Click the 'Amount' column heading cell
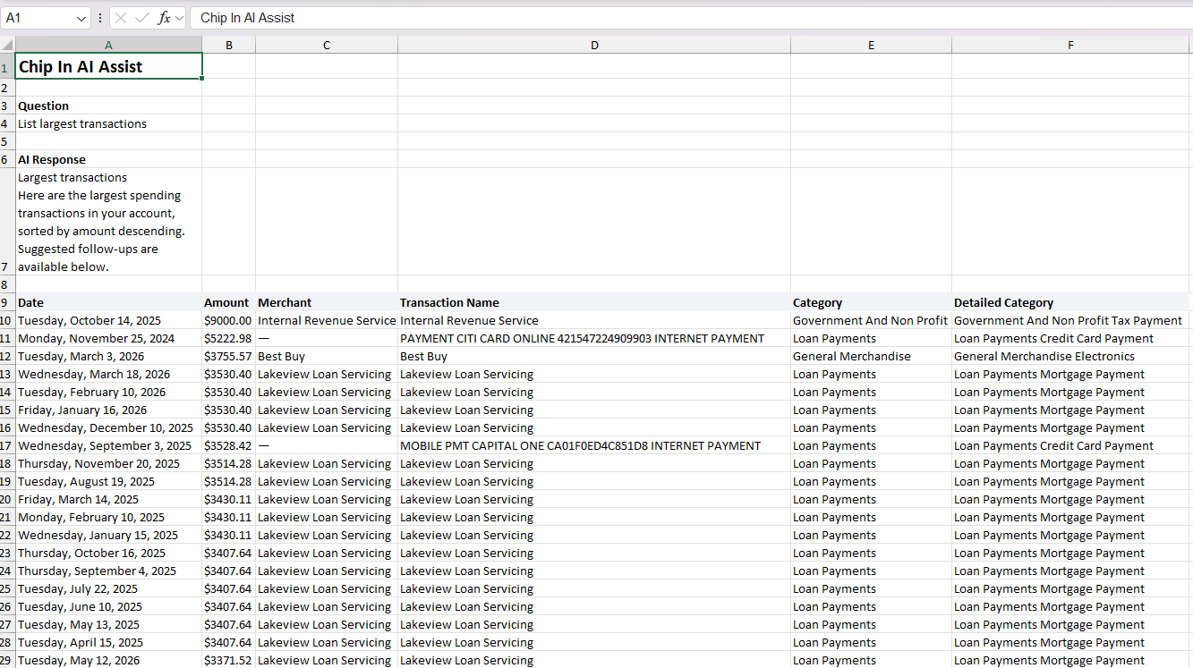The image size is (1193, 668). [229, 302]
